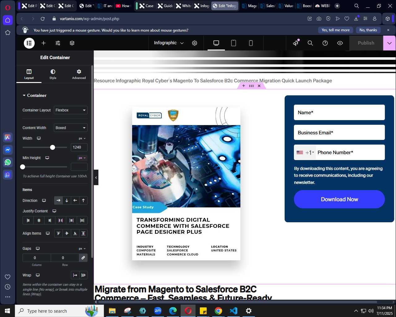396x317 pixels.
Task: Collapse the Elementor panel arrow
Action: 96,177
